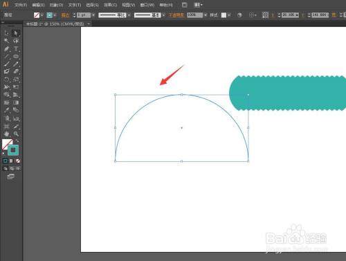This screenshot has height=261, width=346.
Task: Click the 描边 stroke panel link
Action: click(65, 15)
